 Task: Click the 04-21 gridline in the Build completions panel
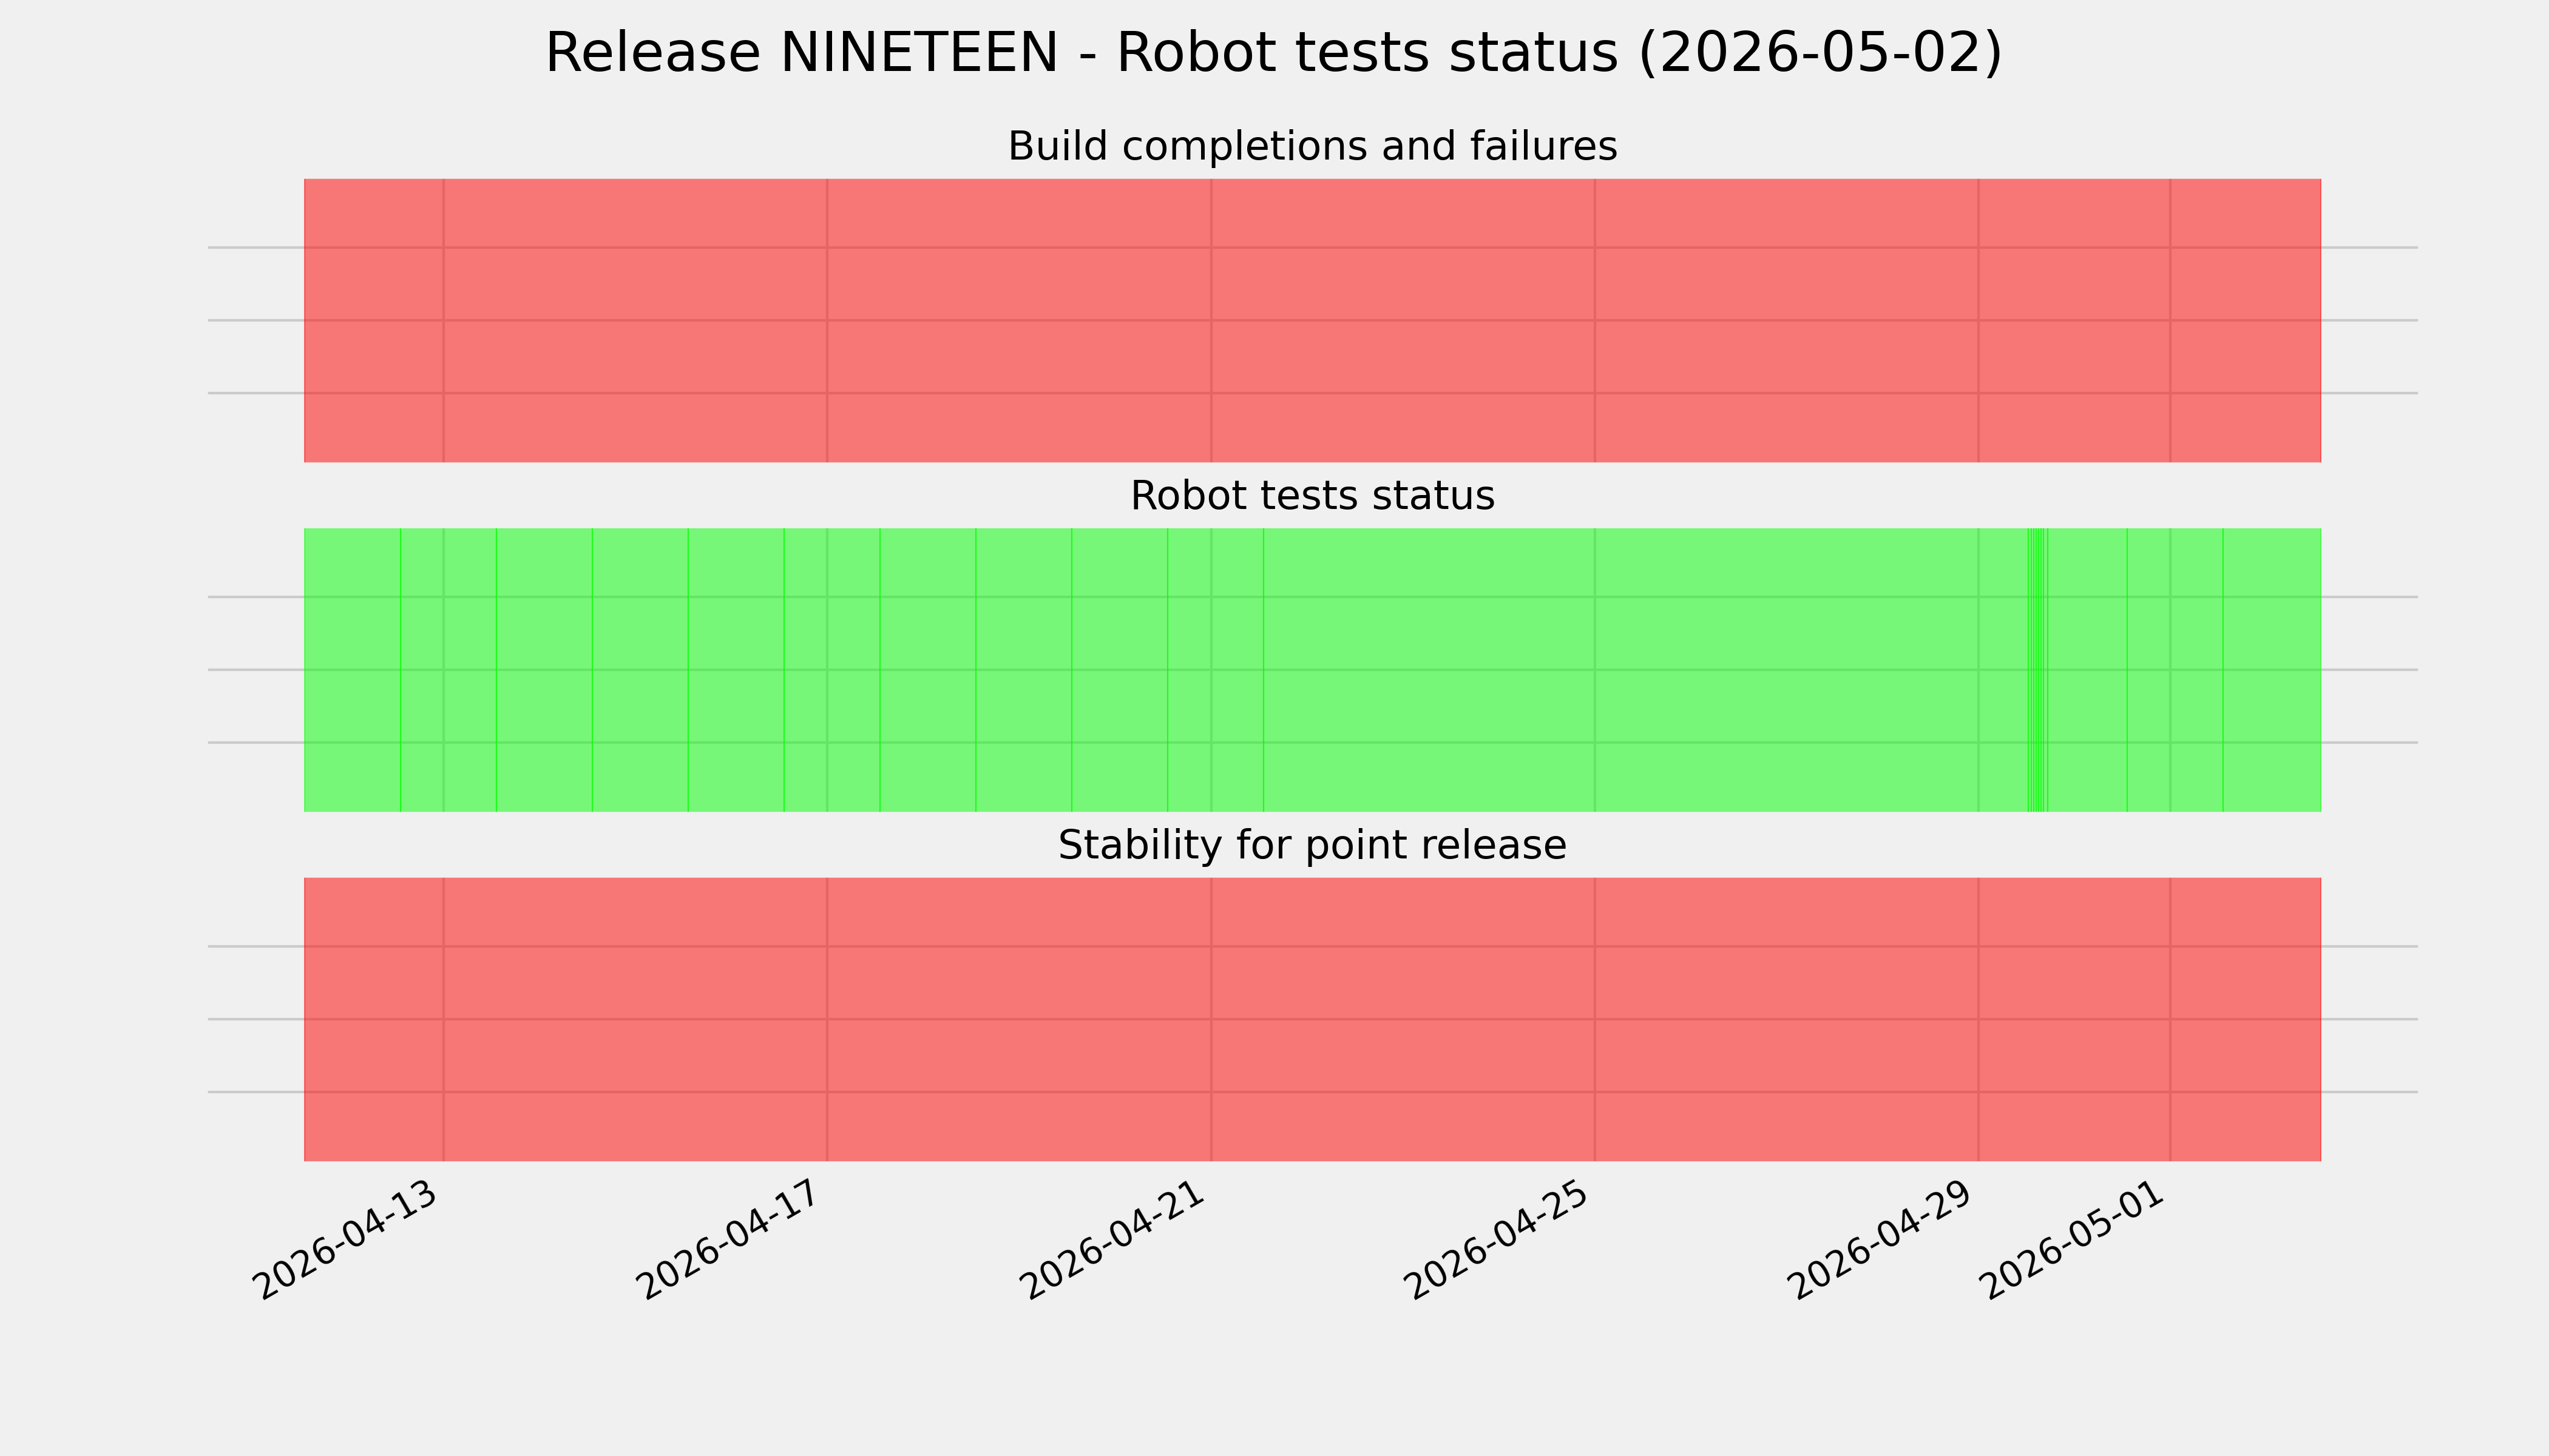pos(1211,320)
